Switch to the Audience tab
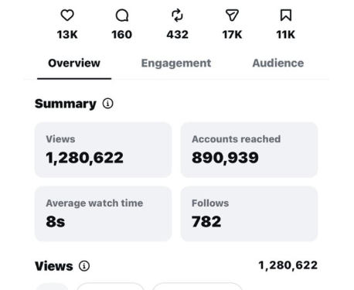Image resolution: width=354 pixels, height=290 pixels. point(278,63)
